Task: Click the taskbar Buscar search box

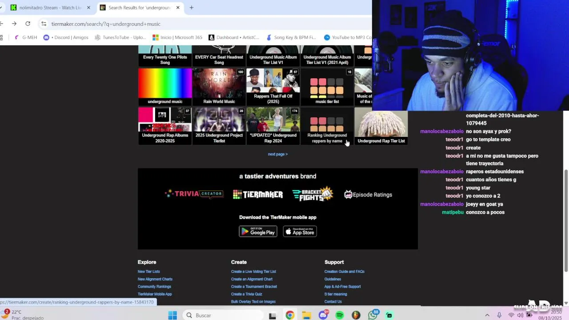Action: [223, 315]
